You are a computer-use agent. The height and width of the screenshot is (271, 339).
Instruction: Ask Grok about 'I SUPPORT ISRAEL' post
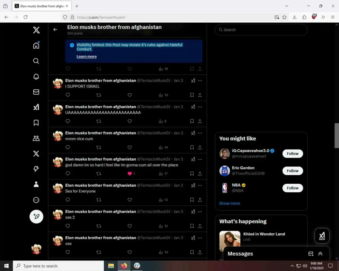193,80
